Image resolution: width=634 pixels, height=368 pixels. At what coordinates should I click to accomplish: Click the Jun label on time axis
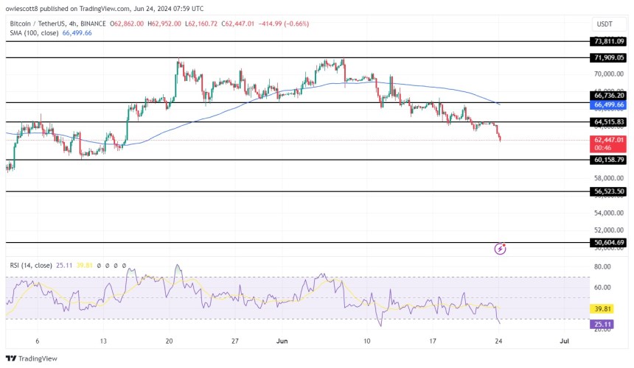click(282, 342)
